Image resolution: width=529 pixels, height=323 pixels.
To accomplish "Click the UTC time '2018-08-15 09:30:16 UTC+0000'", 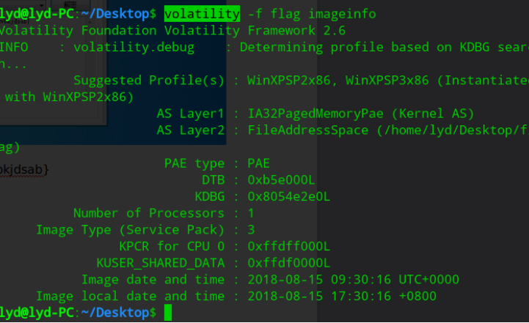I will [353, 279].
